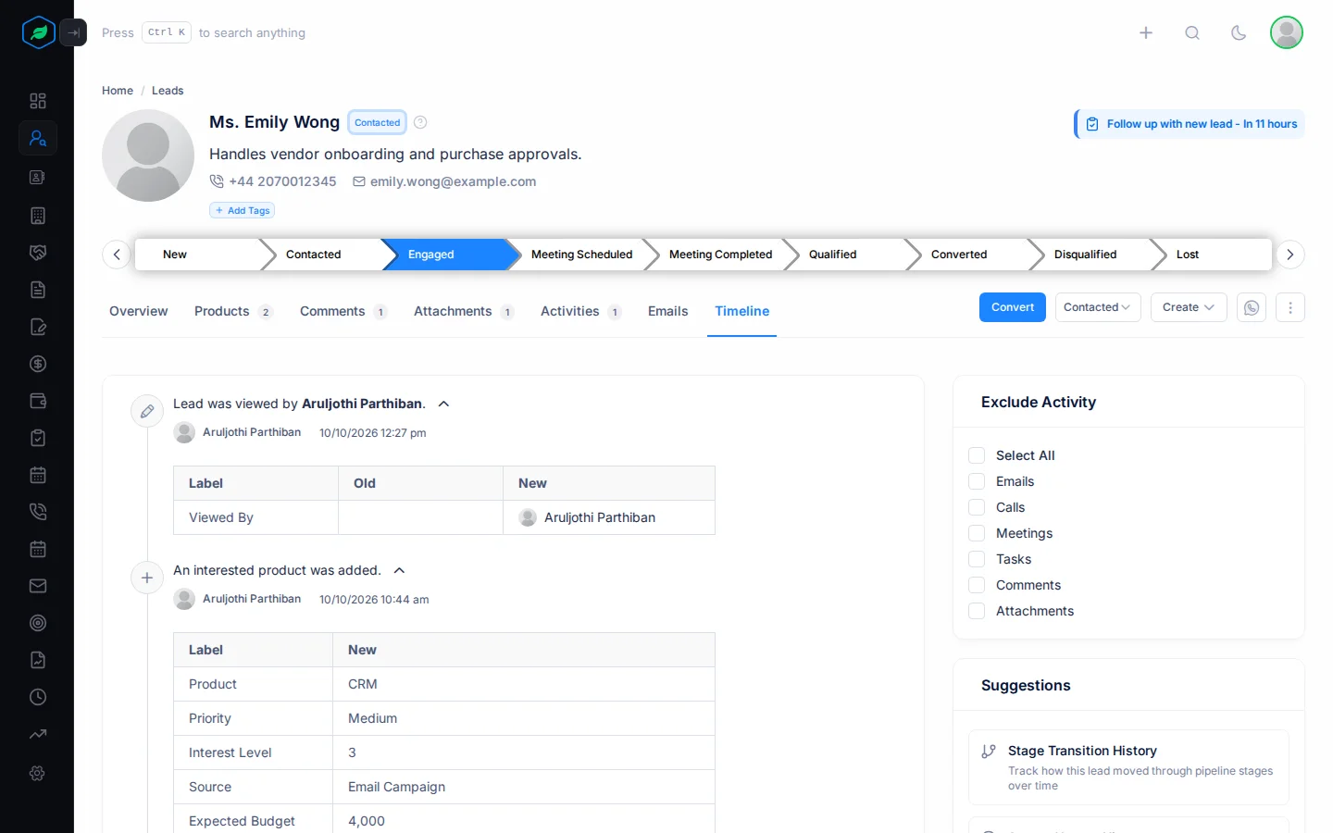Image resolution: width=1333 pixels, height=833 pixels.
Task: Open the envelope mail icon in sidebar
Action: coord(38,586)
